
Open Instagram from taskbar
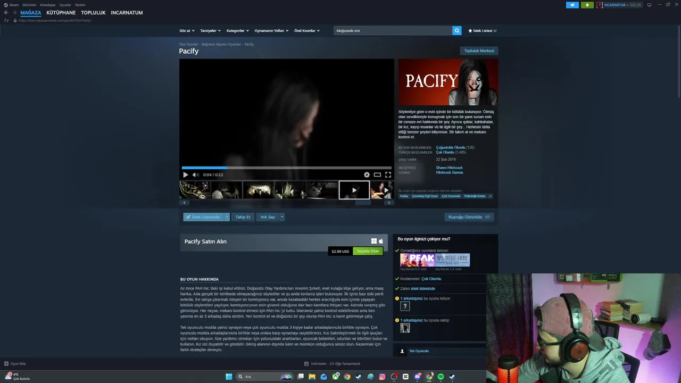pos(382,377)
